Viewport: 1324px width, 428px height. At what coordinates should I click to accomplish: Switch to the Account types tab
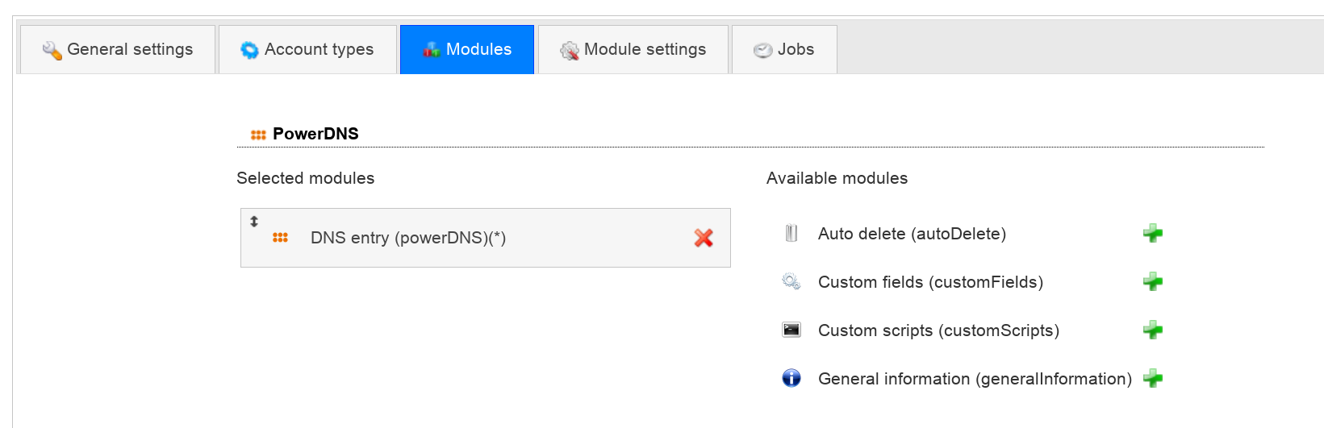tap(307, 50)
